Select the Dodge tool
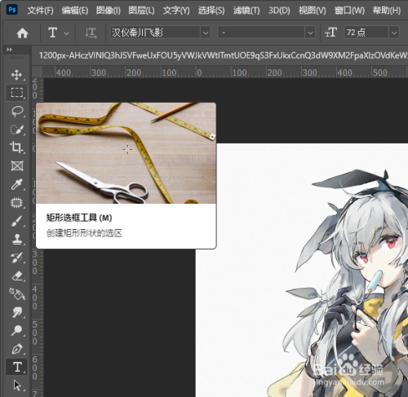Viewport: 408px width, 397px height. point(17,331)
